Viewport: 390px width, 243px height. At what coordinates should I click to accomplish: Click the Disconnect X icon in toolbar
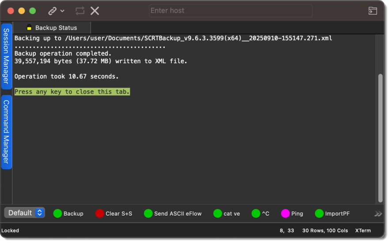click(95, 11)
